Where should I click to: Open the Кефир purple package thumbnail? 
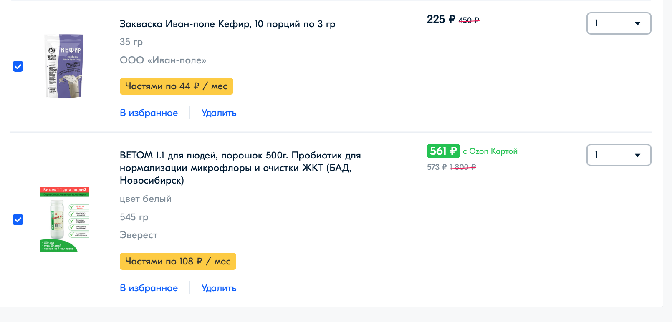64,66
